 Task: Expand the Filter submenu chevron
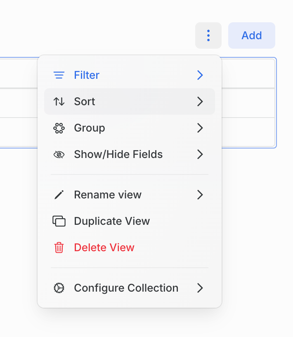tap(200, 75)
